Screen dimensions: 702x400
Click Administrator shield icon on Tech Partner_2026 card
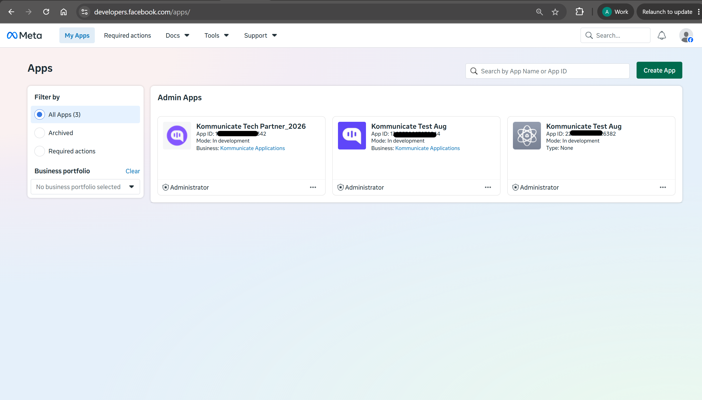click(166, 187)
